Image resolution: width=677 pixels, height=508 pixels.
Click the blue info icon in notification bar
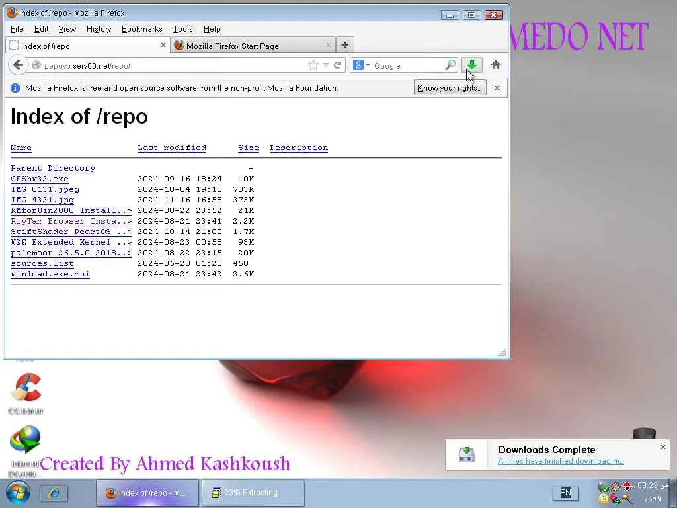point(15,88)
